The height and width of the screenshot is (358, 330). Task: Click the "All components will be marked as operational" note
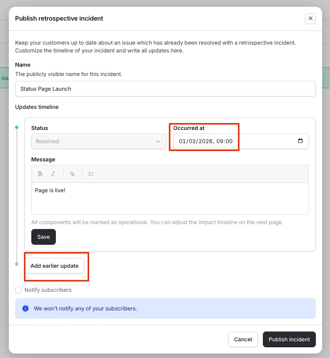coord(157,222)
